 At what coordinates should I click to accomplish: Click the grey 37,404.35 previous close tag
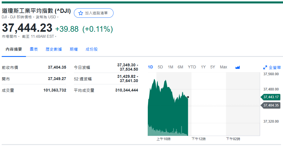[x=270, y=106]
